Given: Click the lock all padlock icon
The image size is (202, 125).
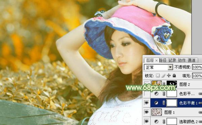Looking at the screenshot, I should coord(174,75).
